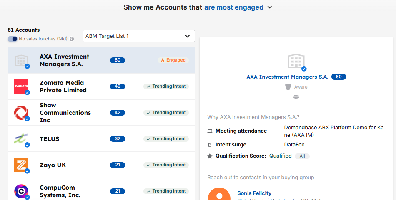
Task: Click Trending Intent tag on Shaw row
Action: [x=166, y=113]
